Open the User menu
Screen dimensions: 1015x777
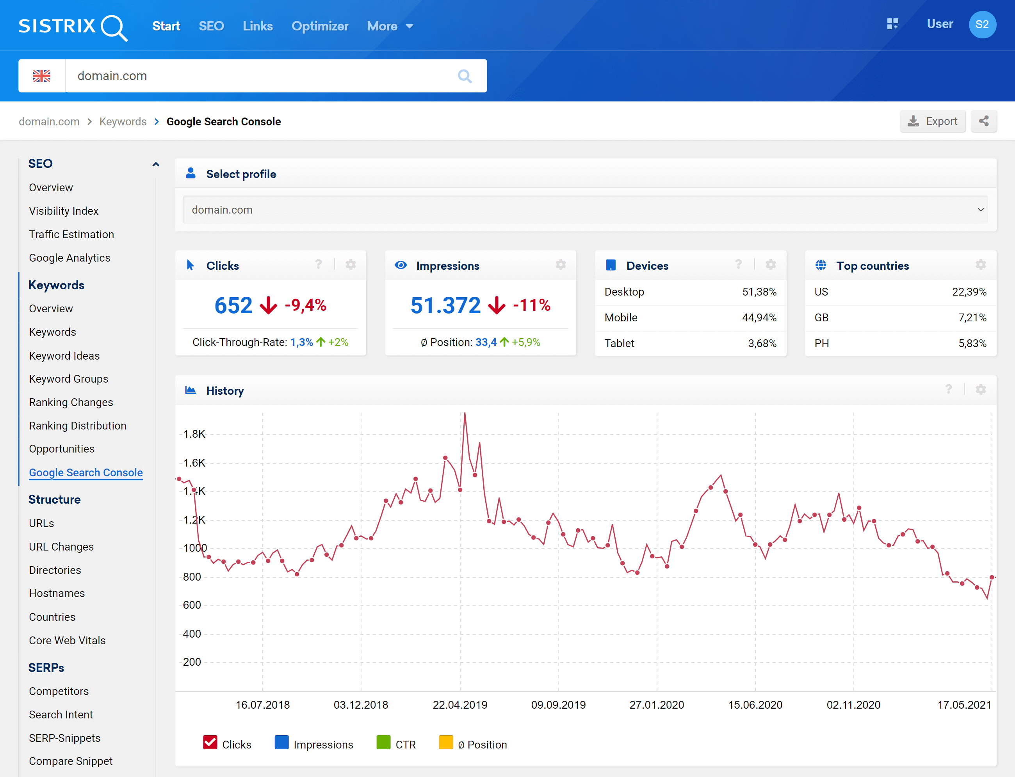tap(940, 24)
